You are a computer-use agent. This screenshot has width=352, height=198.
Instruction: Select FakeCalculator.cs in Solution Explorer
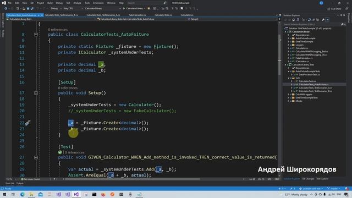click(304, 58)
